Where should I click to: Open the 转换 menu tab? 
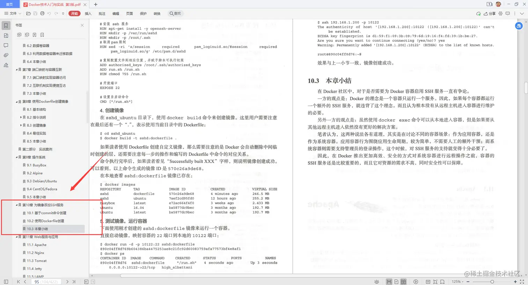click(x=156, y=13)
